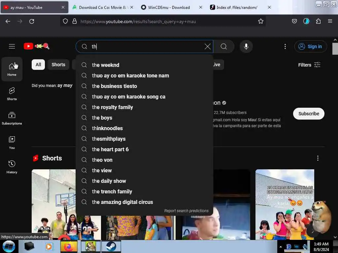Choose suggestion 'the weeknd'
The height and width of the screenshot is (253, 338).
coord(145,65)
